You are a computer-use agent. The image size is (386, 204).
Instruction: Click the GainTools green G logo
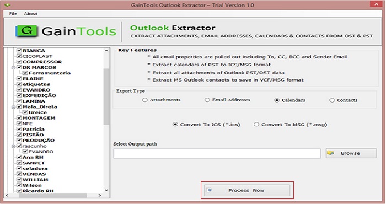pyautogui.click(x=26, y=31)
